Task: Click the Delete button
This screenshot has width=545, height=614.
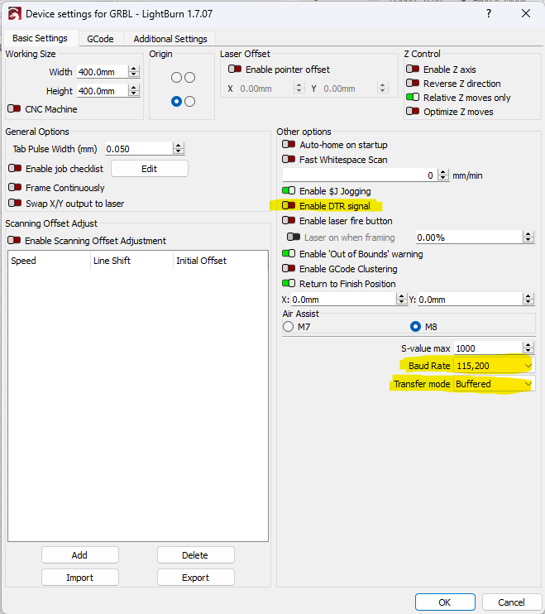Action: [196, 555]
